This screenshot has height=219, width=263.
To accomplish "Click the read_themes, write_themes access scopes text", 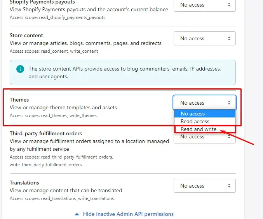I will pos(53,116).
